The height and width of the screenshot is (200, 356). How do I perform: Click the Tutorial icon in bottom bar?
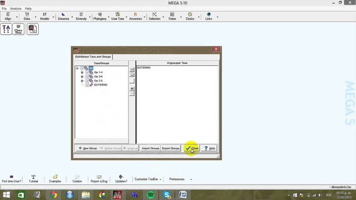point(33,179)
